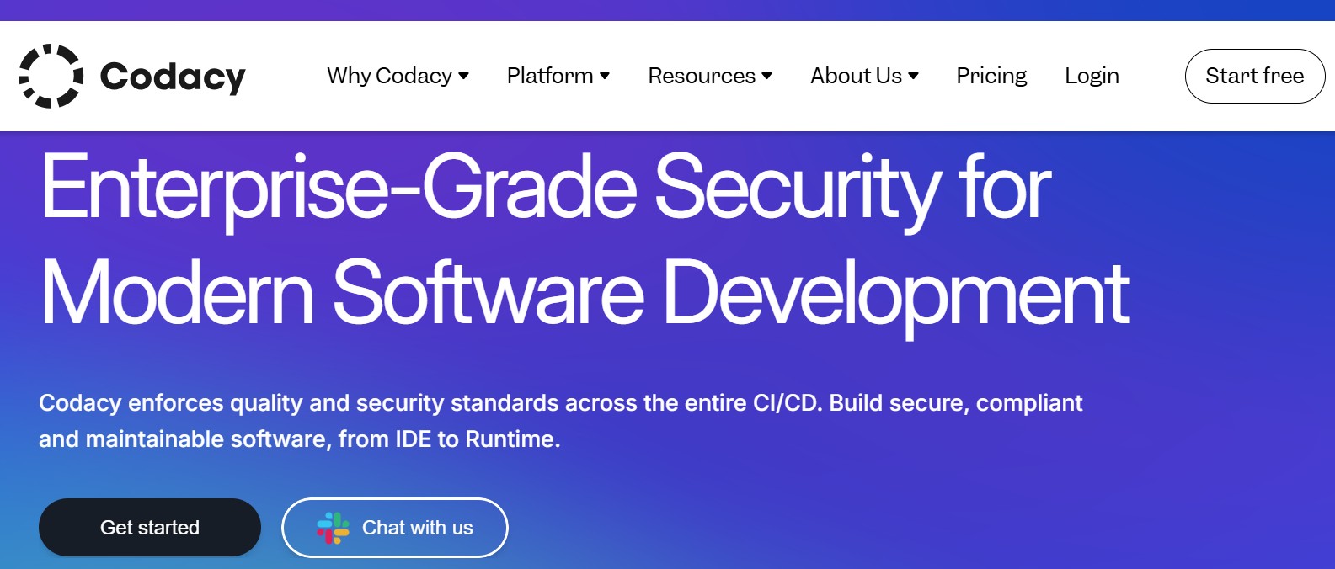Click the text "and maintainable software, from IDE to Runtime."
Screen dimensions: 1335x569
tap(300, 439)
